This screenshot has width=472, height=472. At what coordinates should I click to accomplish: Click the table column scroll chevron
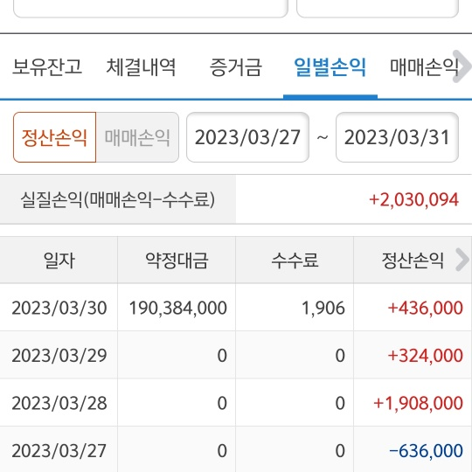[462, 260]
